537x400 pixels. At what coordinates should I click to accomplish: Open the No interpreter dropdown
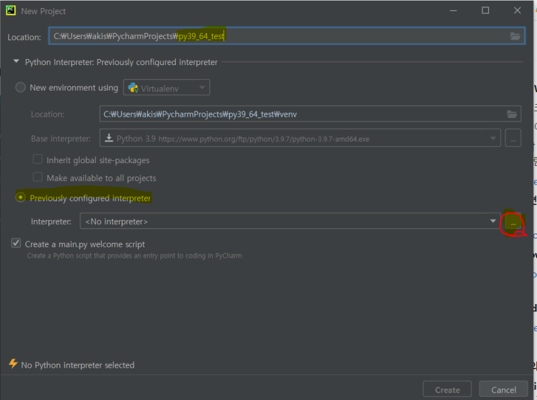coord(492,221)
